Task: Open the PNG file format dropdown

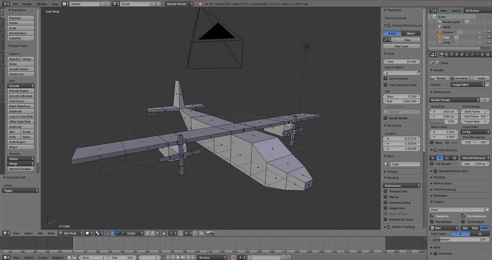Action: coord(444,228)
